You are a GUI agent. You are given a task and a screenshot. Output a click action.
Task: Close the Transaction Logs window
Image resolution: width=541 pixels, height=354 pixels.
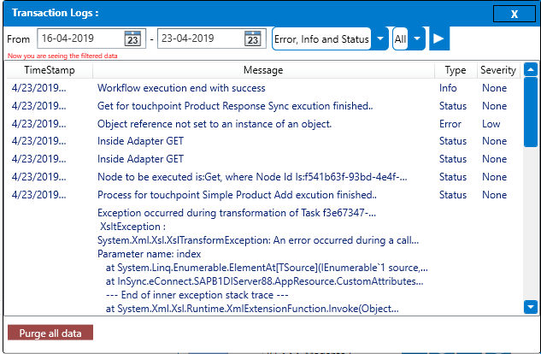(515, 14)
